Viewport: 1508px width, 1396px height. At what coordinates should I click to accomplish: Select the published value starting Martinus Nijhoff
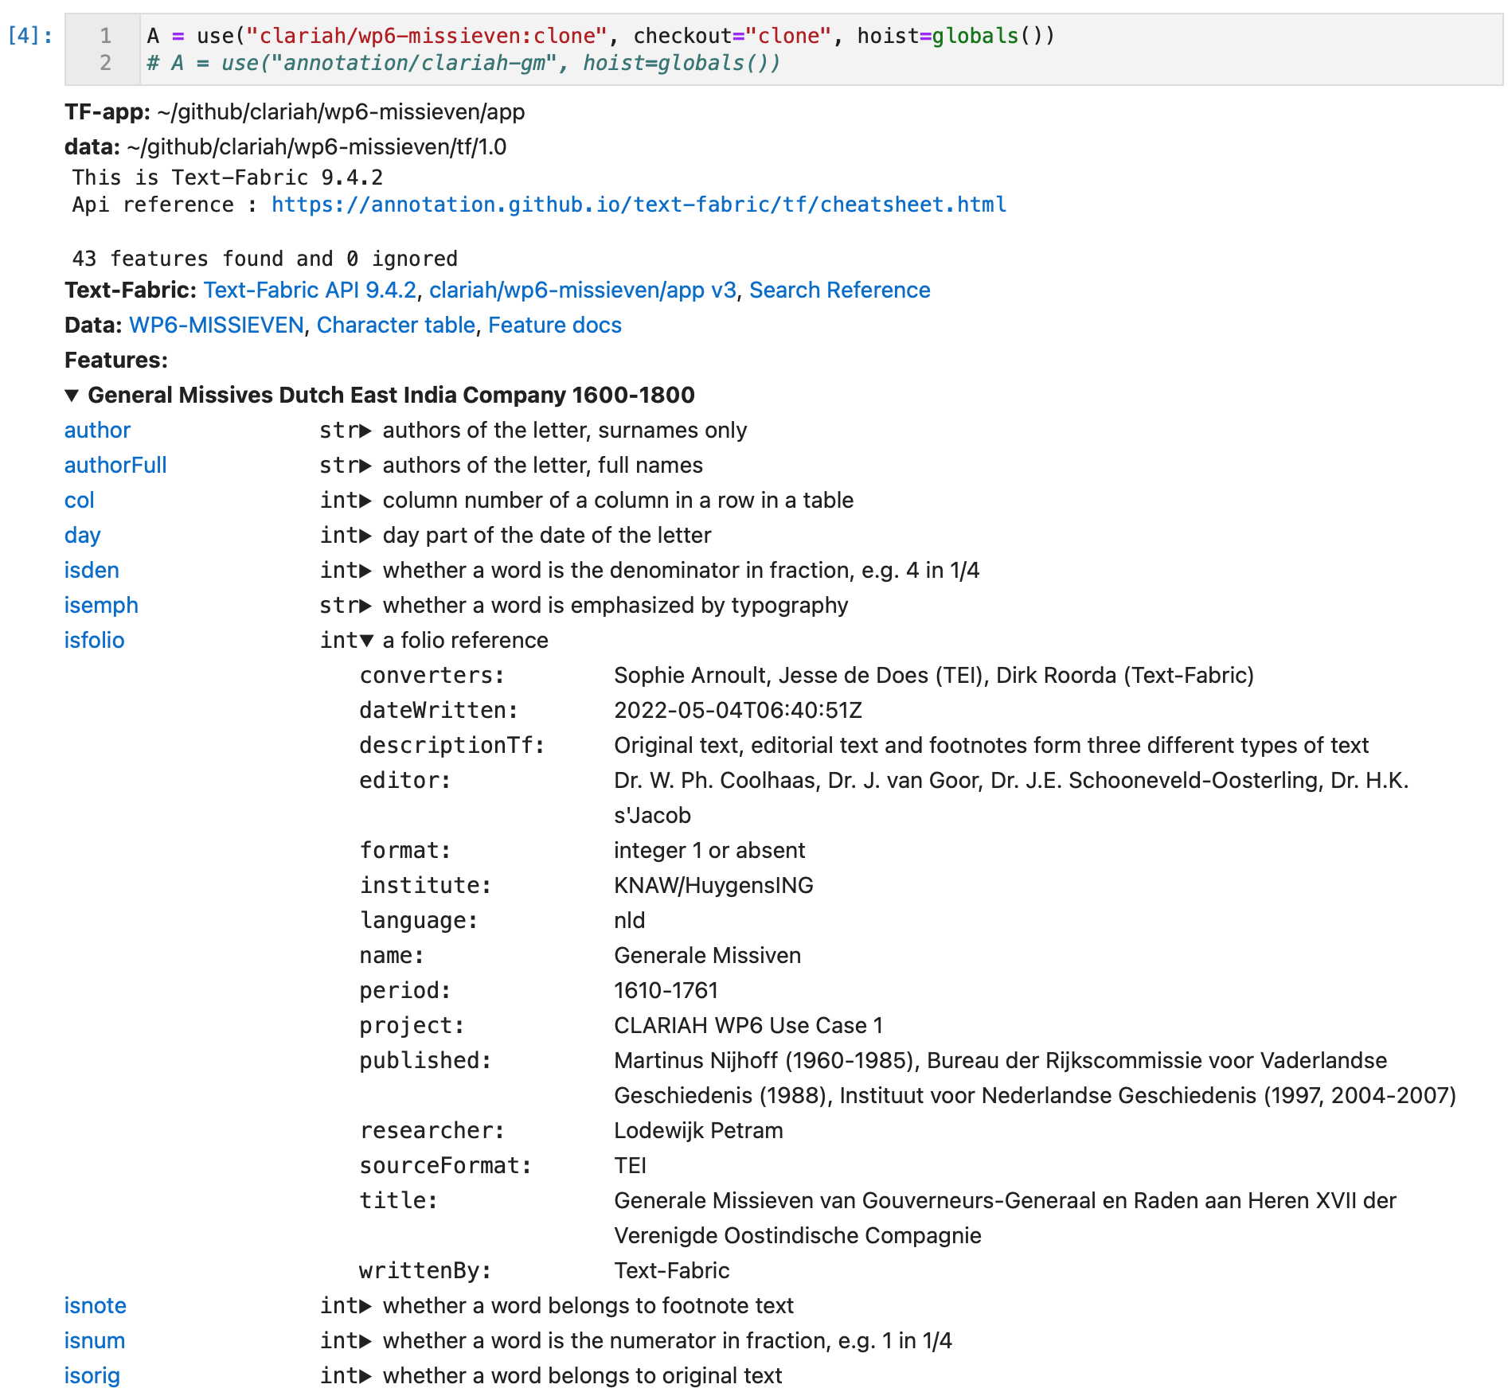tap(1034, 1078)
